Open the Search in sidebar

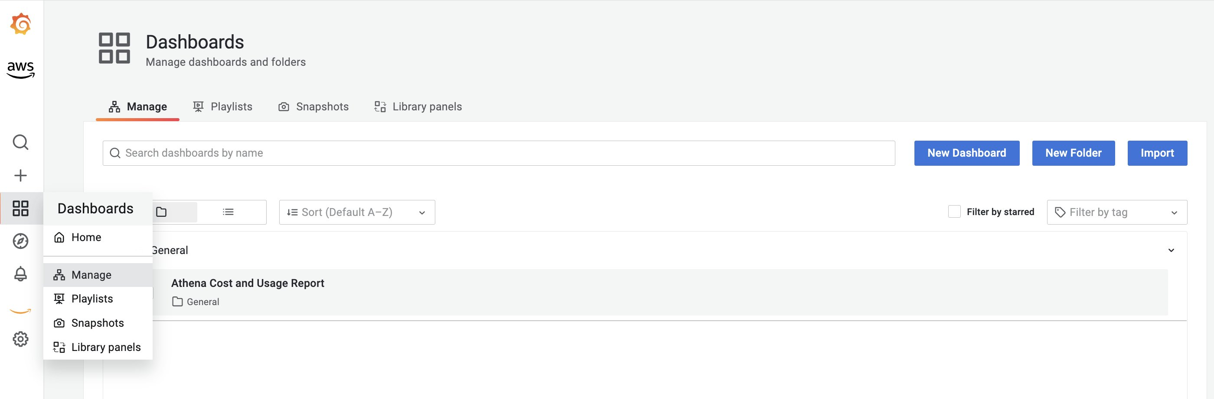(x=21, y=142)
